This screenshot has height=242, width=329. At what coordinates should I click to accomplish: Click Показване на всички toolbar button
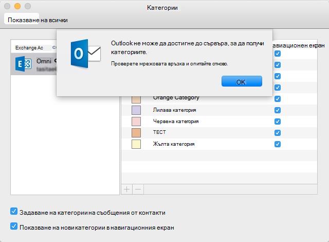point(38,20)
